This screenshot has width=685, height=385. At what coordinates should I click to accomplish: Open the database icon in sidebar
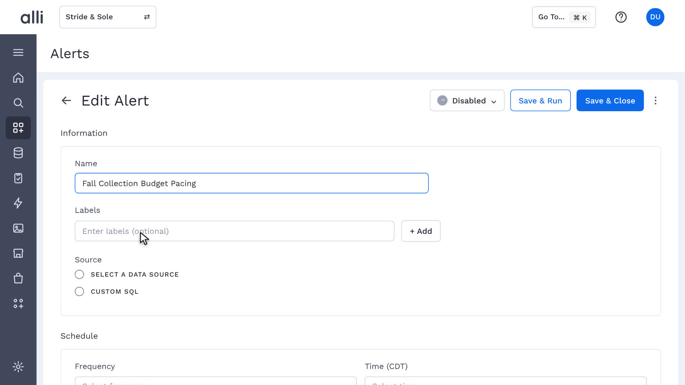click(x=18, y=153)
